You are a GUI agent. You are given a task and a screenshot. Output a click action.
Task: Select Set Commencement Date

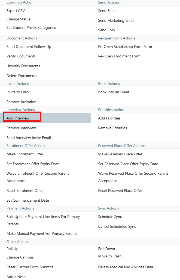[28, 201]
